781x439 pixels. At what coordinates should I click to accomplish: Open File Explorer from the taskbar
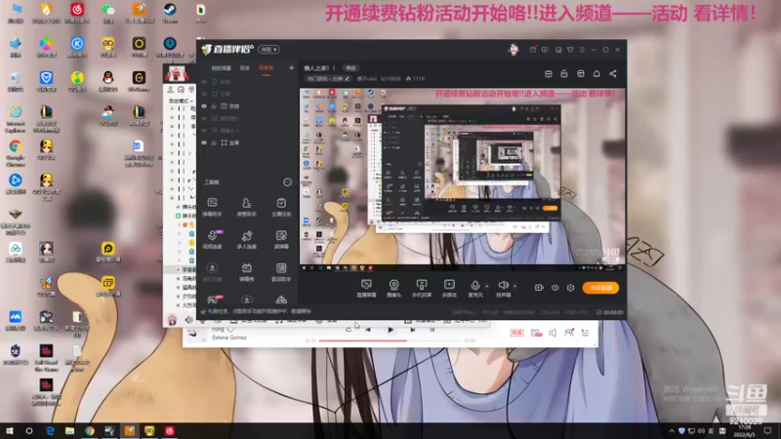(x=69, y=431)
